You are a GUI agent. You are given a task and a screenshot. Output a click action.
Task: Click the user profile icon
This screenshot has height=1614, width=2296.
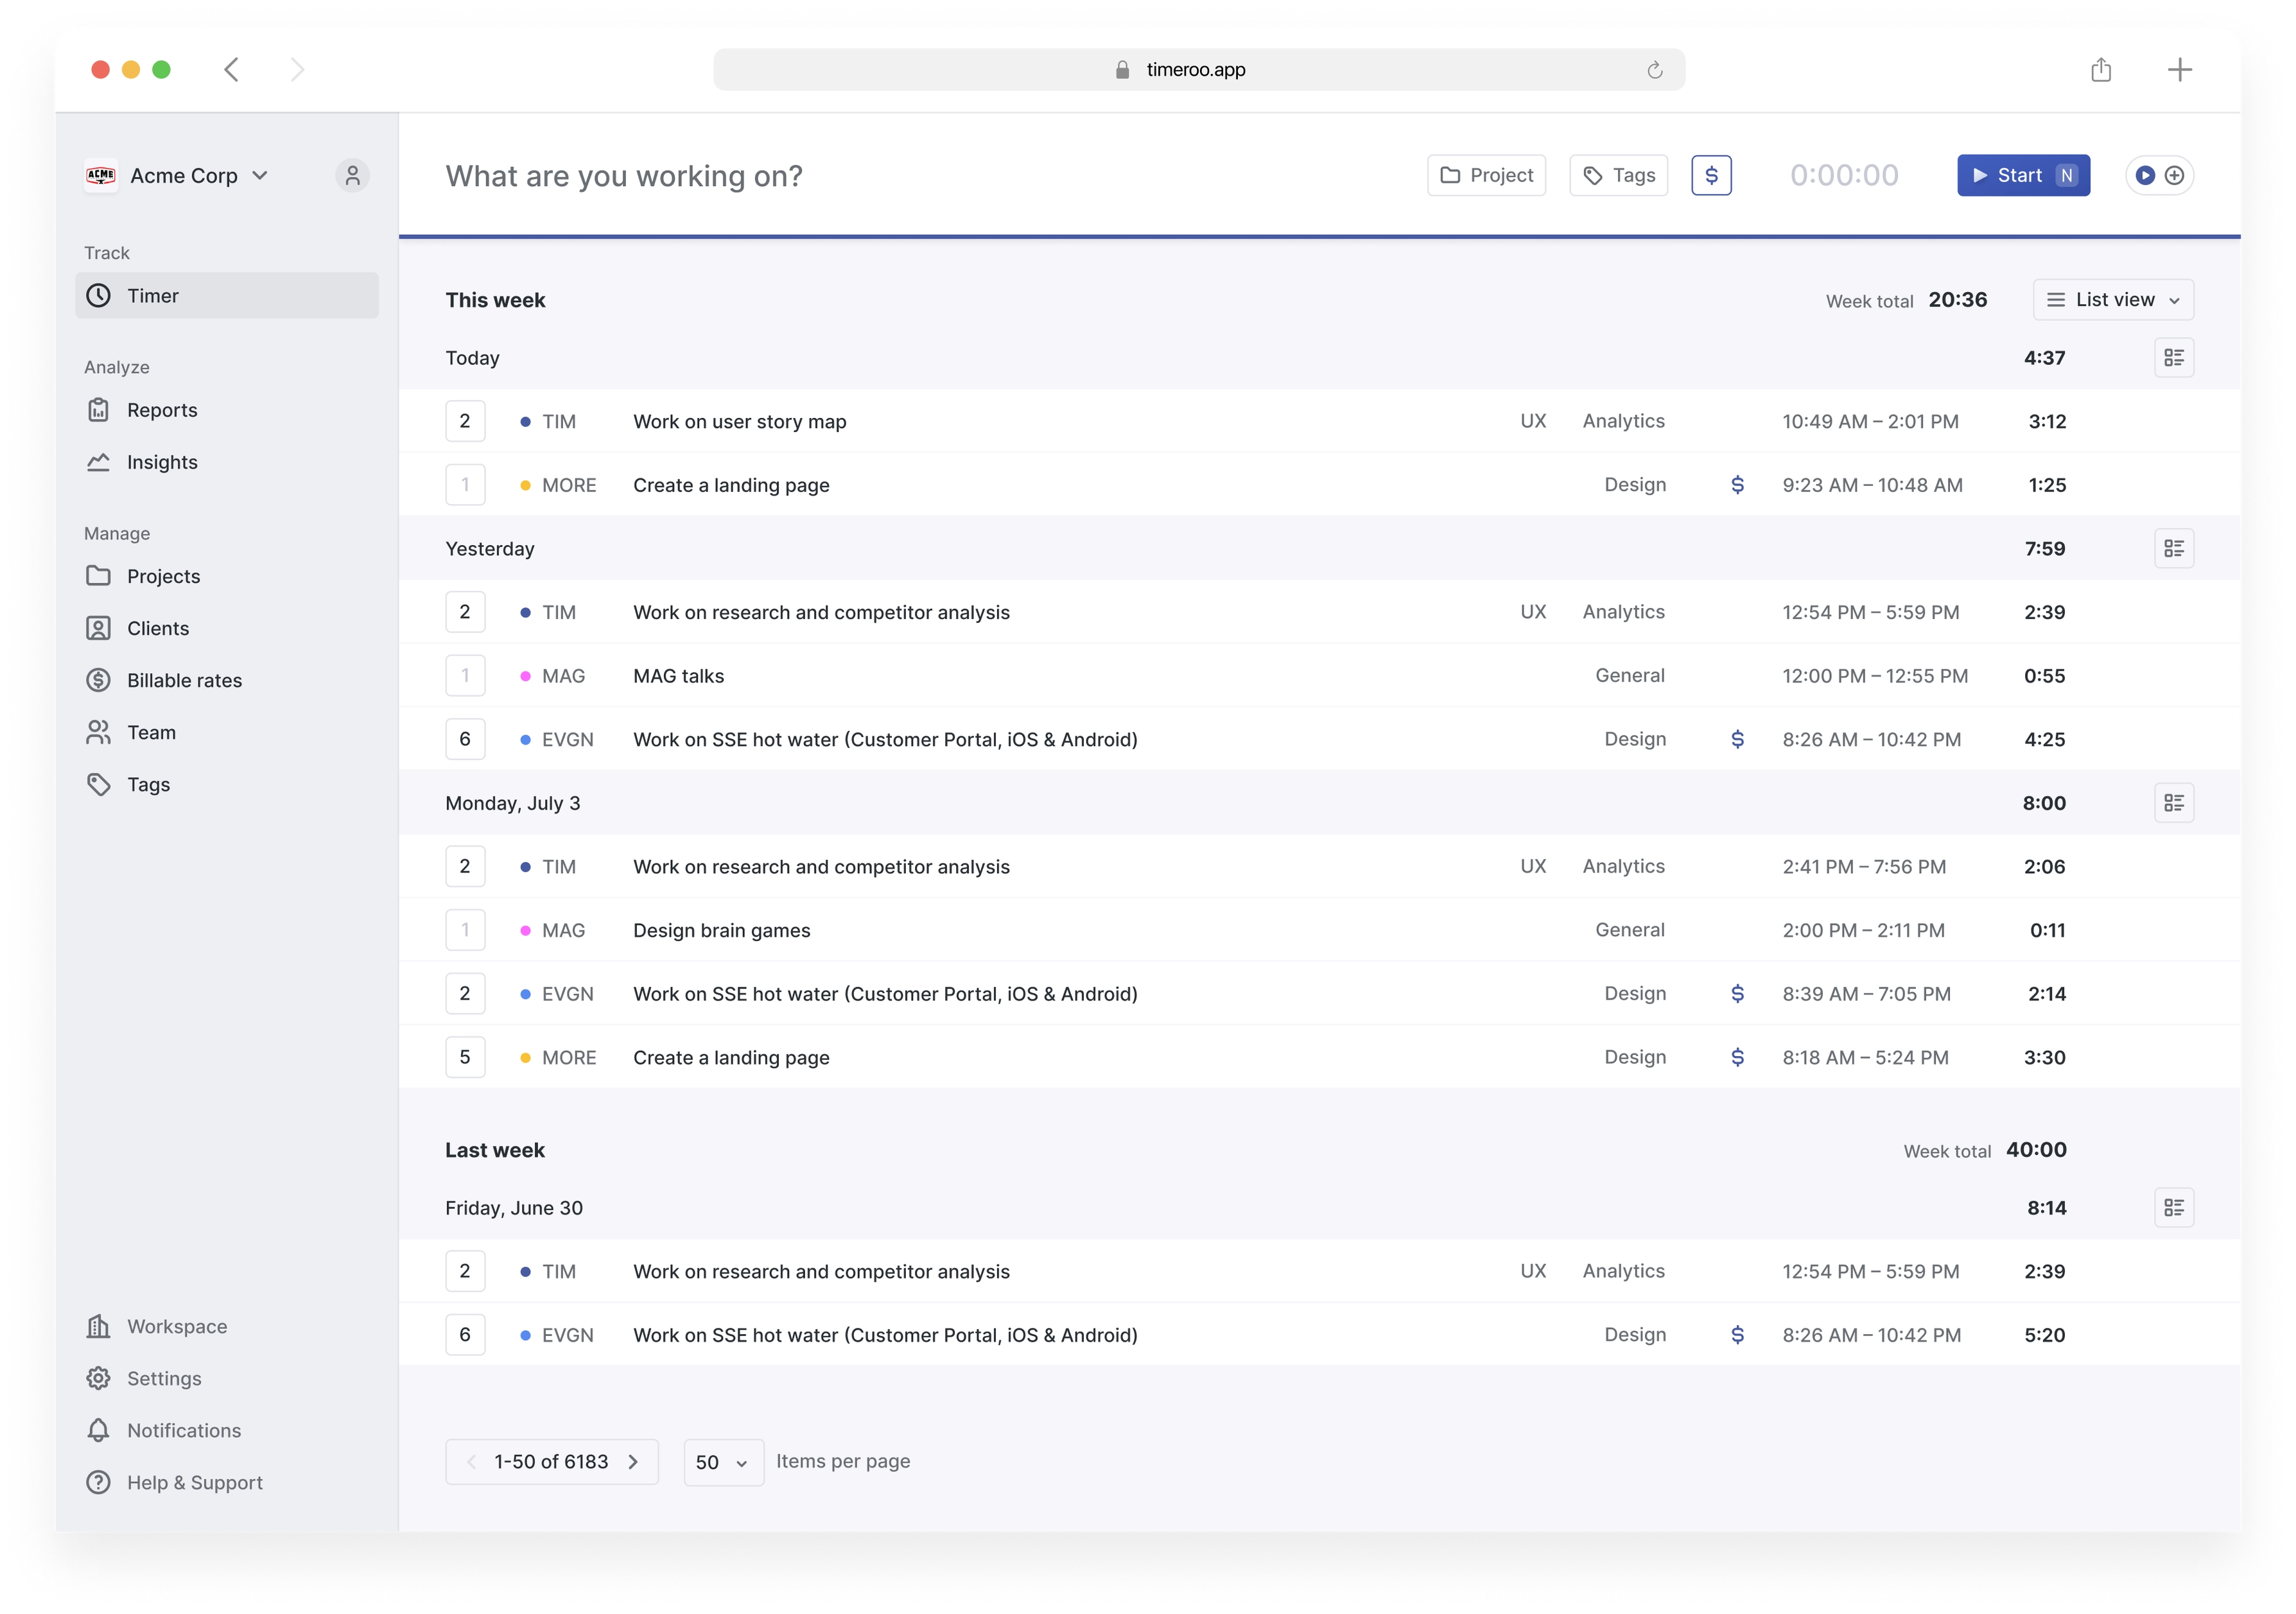[351, 175]
